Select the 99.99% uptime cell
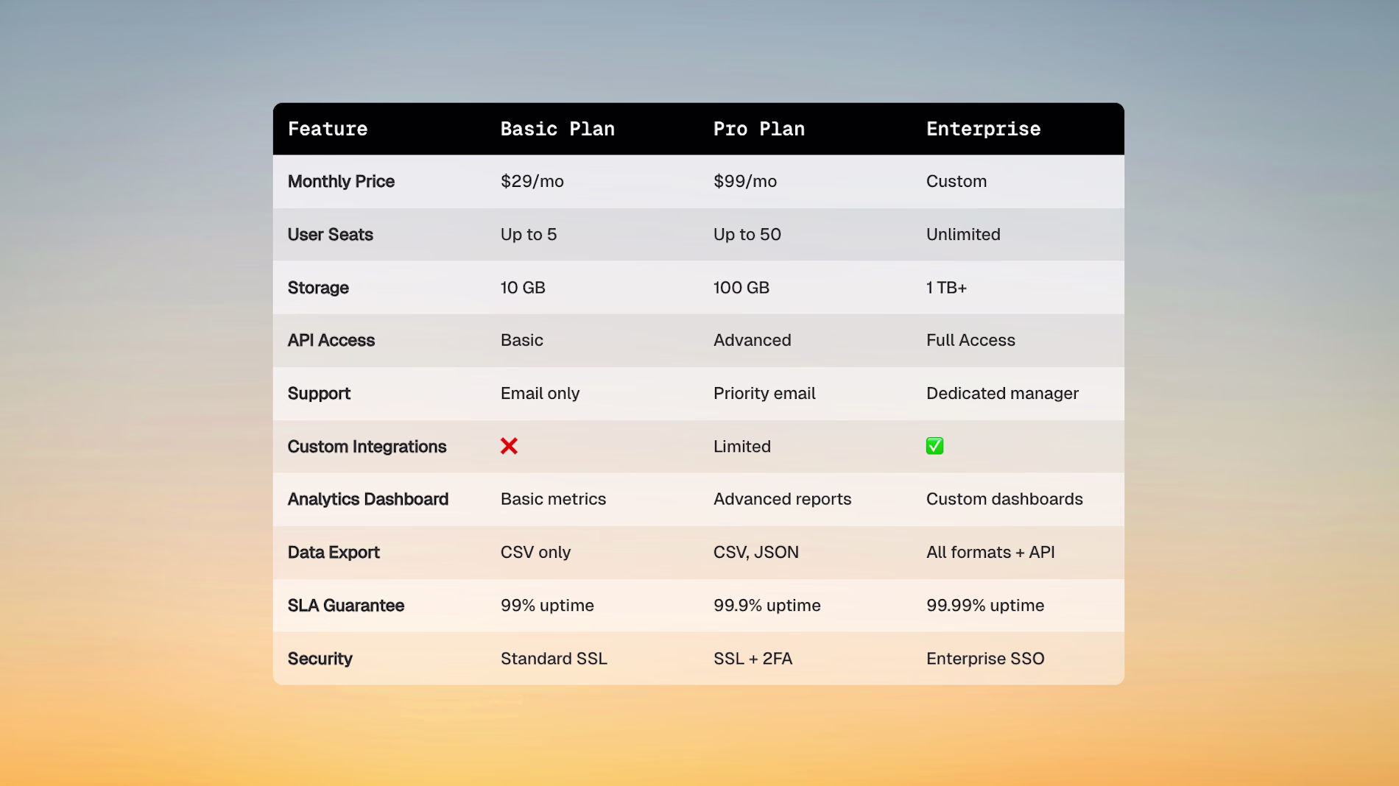This screenshot has width=1399, height=786. click(x=984, y=606)
